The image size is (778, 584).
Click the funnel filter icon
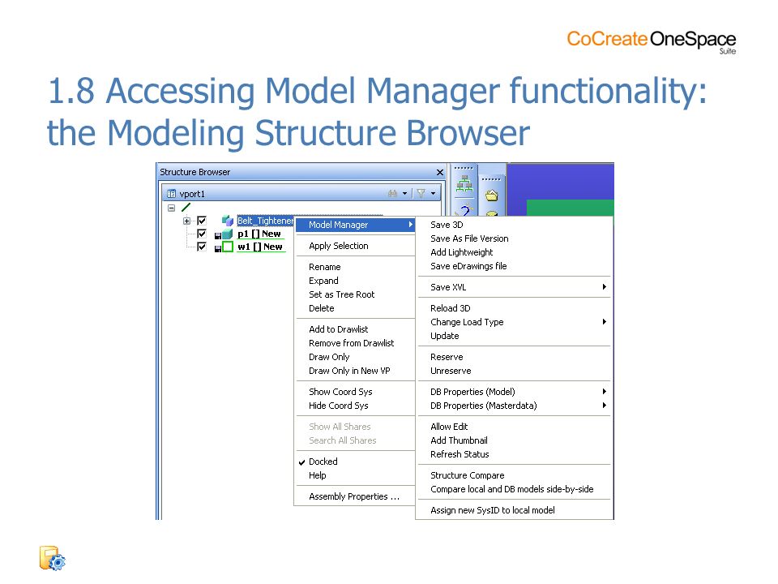[421, 194]
